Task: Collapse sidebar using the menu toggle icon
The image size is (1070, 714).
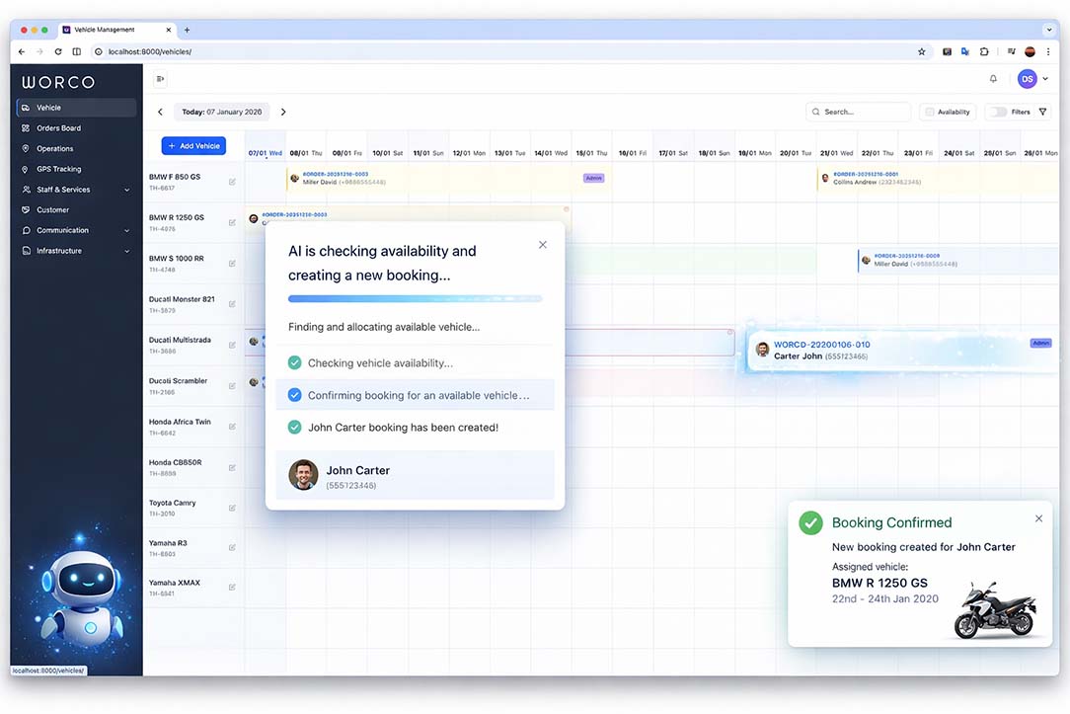Action: click(160, 79)
